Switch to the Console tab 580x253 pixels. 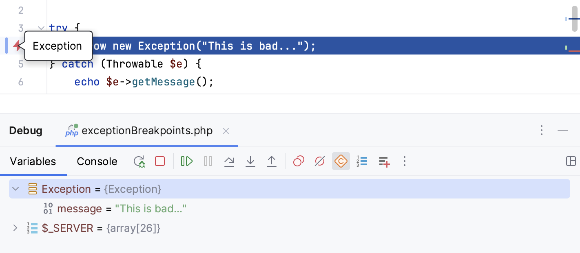coord(97,161)
